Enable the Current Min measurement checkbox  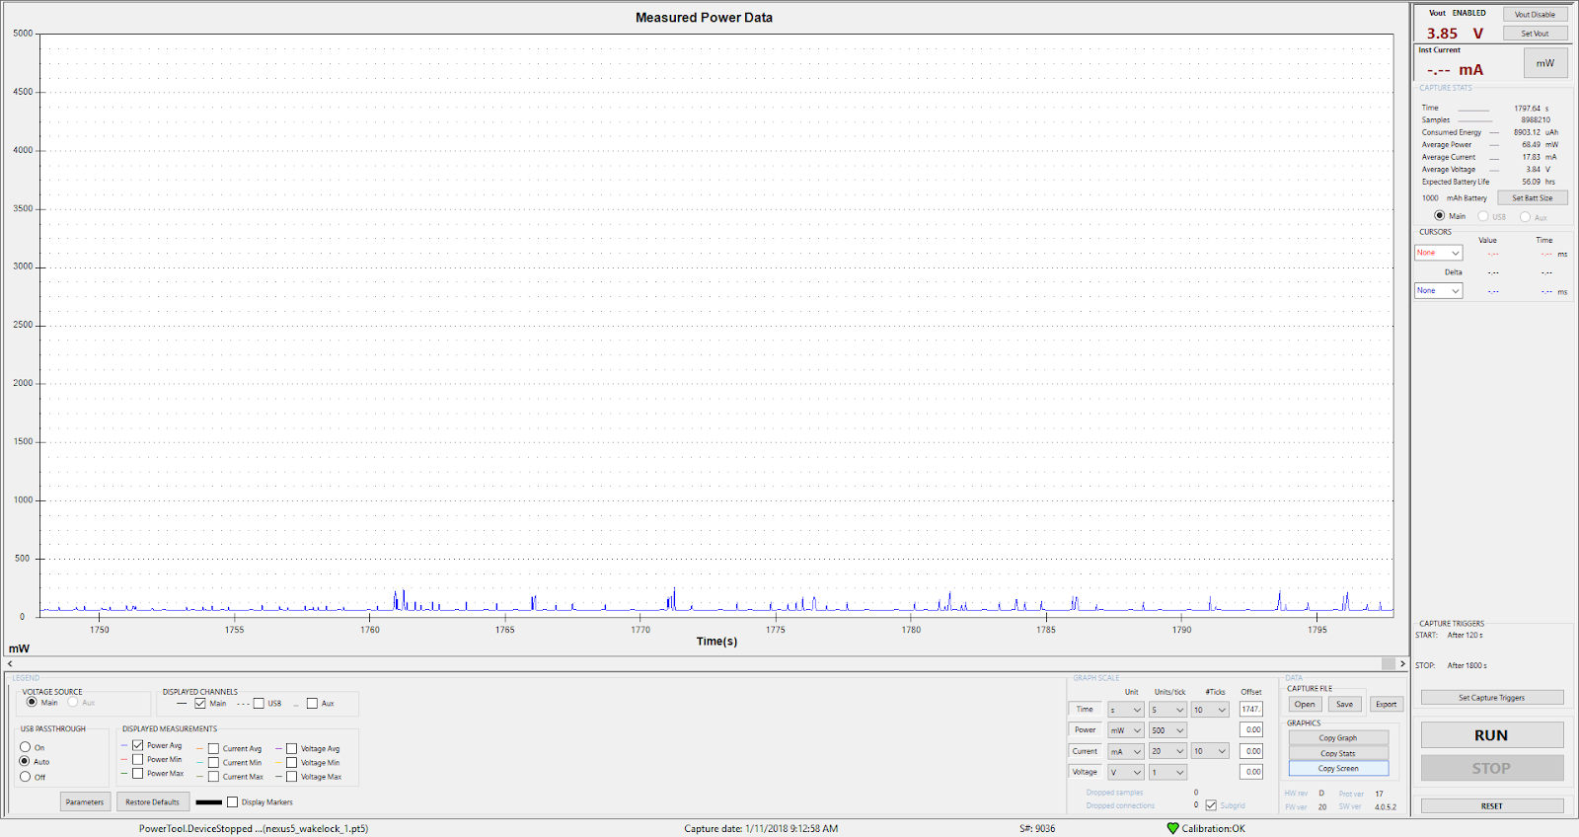(x=213, y=762)
